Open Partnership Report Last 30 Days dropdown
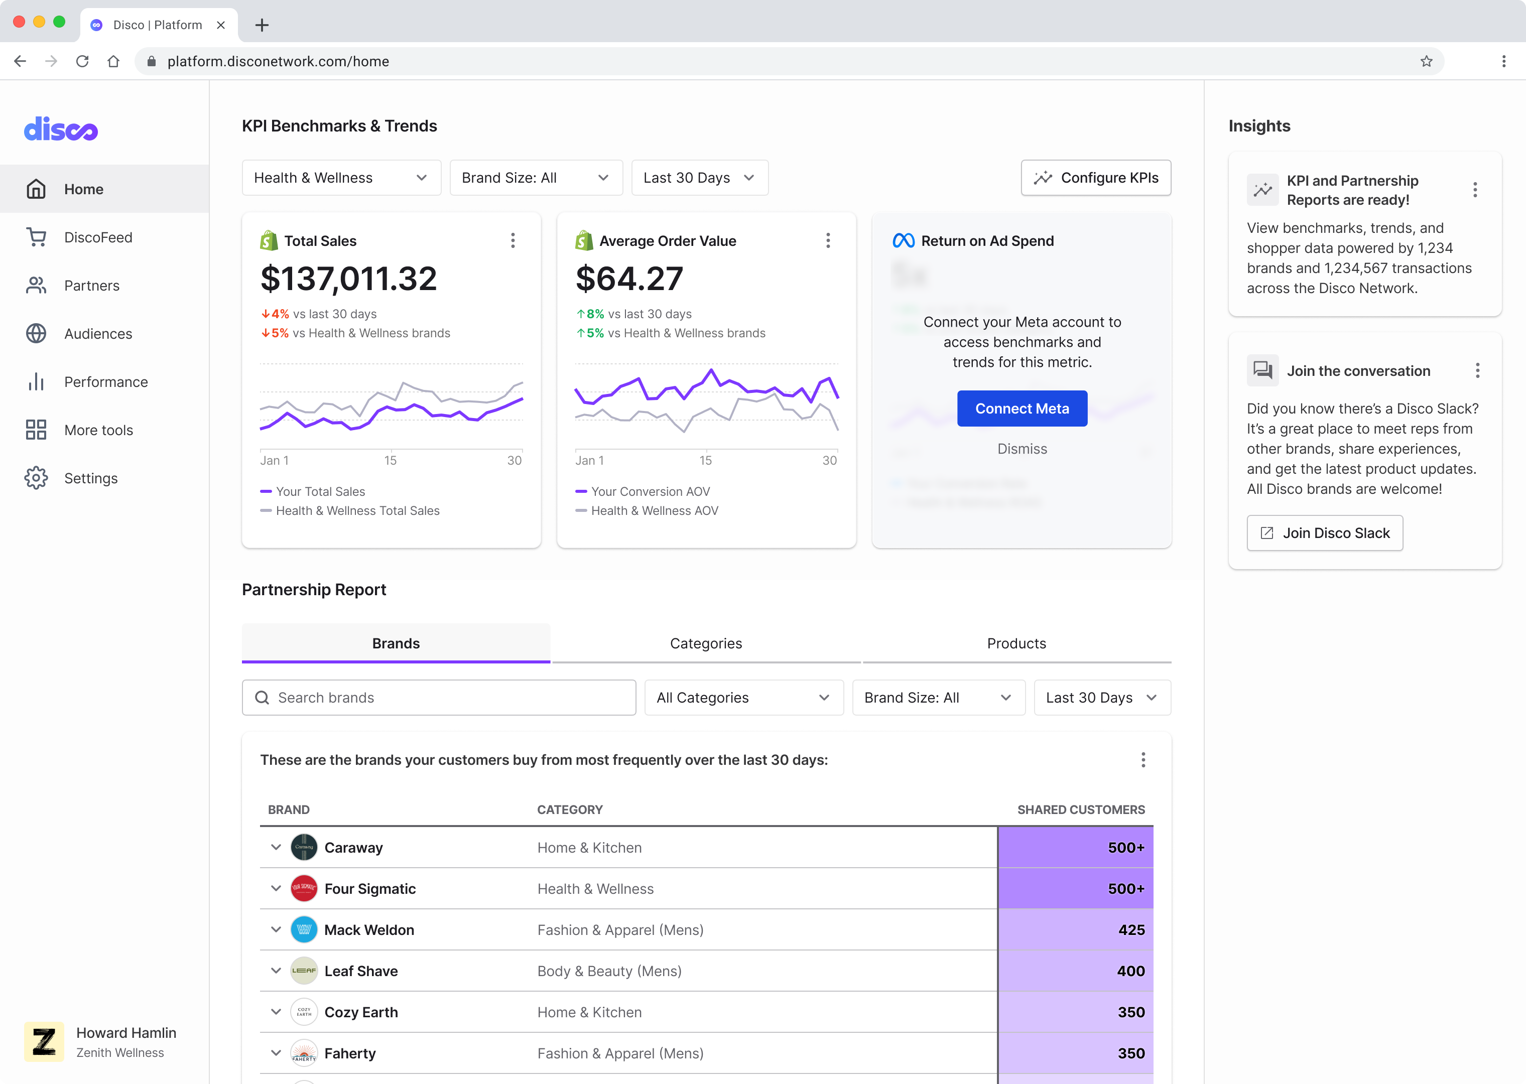The width and height of the screenshot is (1526, 1084). 1102,698
